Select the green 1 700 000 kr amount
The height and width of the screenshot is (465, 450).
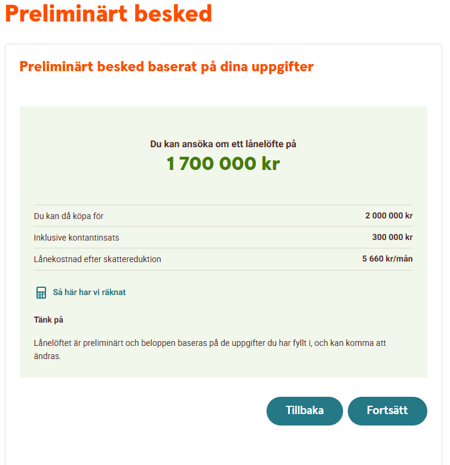click(222, 163)
